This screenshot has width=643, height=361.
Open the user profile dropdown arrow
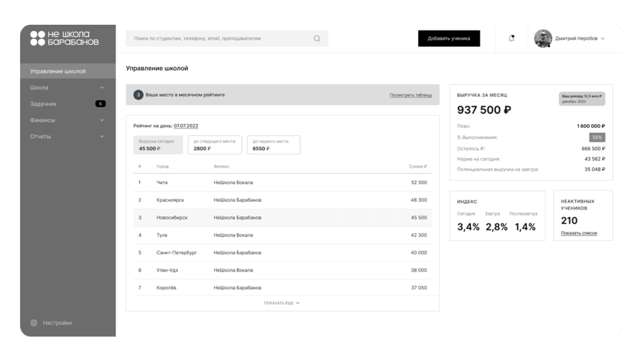pos(603,39)
